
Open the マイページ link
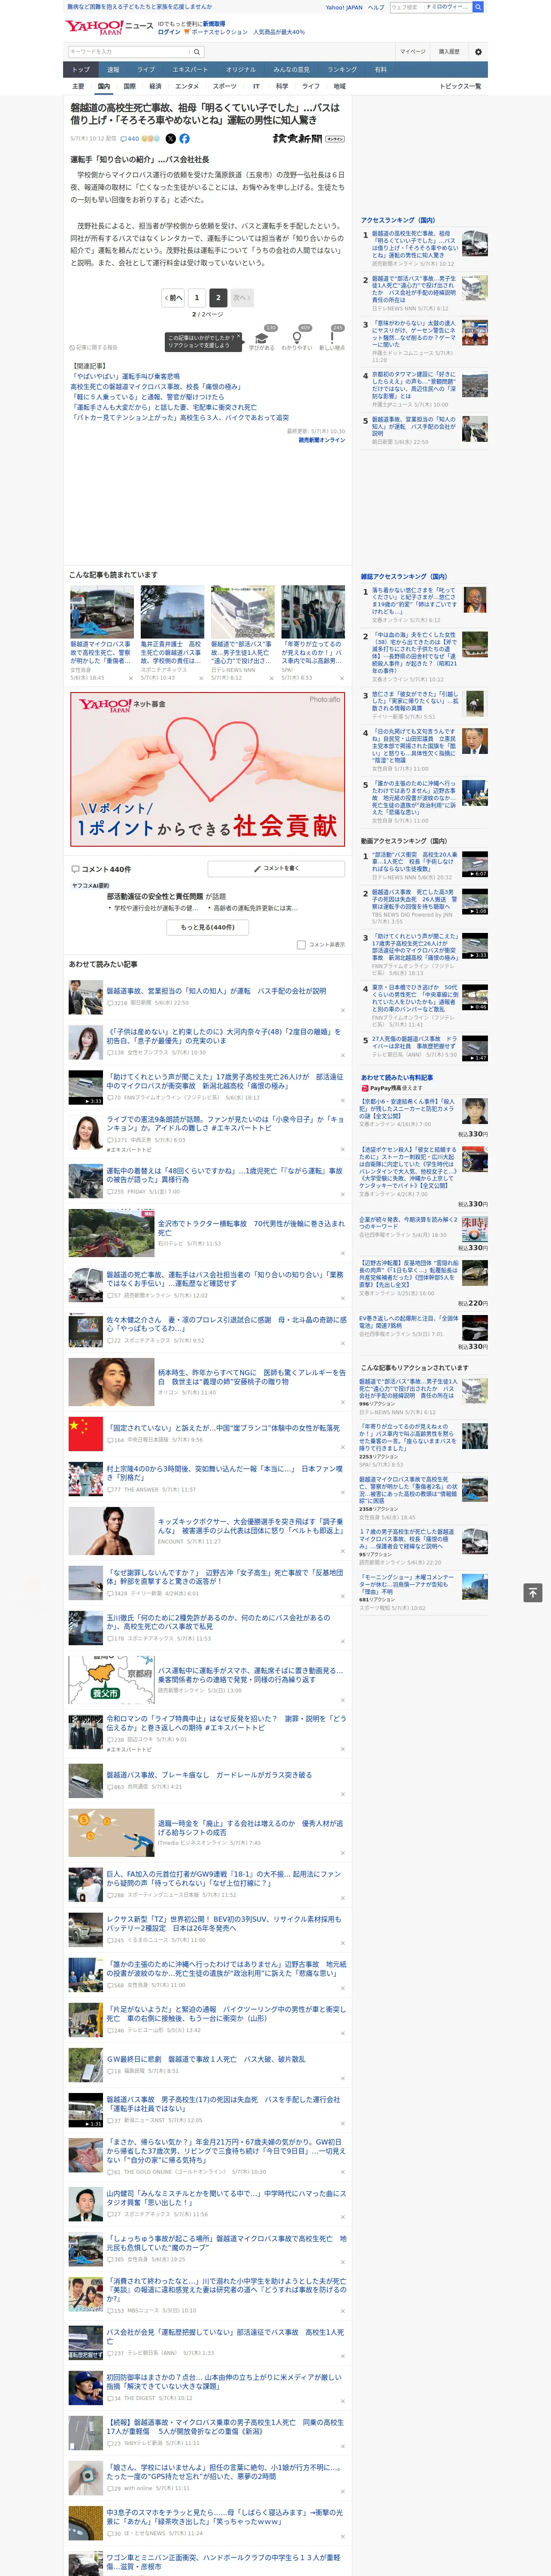pyautogui.click(x=412, y=51)
